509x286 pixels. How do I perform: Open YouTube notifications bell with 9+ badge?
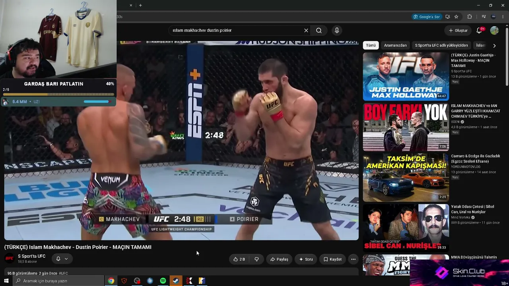(x=480, y=31)
